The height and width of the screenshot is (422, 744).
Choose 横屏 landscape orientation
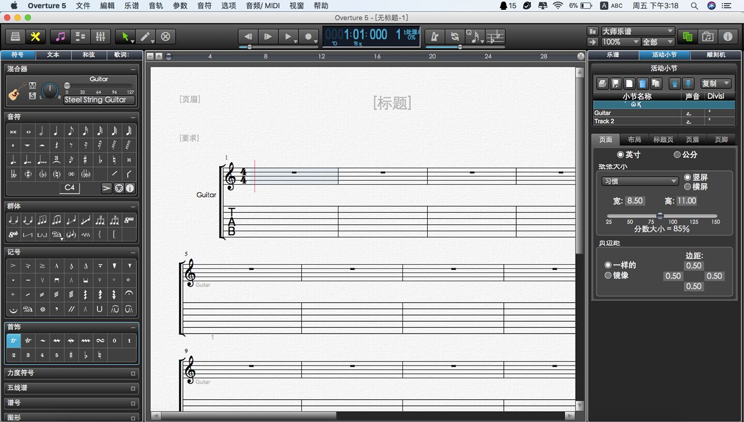688,187
